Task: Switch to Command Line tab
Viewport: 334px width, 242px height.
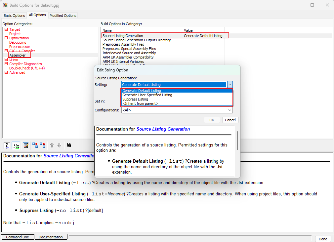Action: 18,237
